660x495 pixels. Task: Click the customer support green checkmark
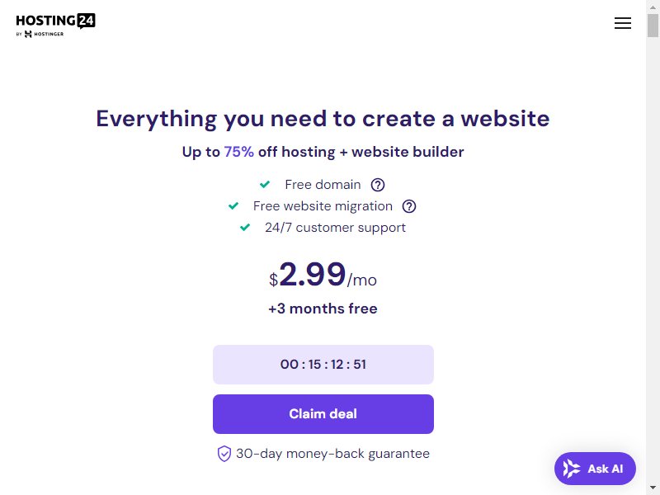coord(245,228)
